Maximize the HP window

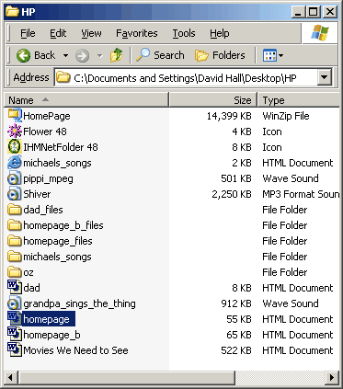(x=313, y=12)
